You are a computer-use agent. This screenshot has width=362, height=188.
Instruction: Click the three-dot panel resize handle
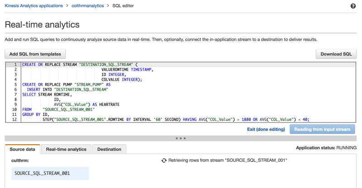181,138
